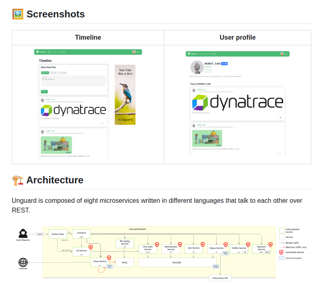Click the vulnerable shield on Status Service

pyautogui.click(x=226, y=244)
